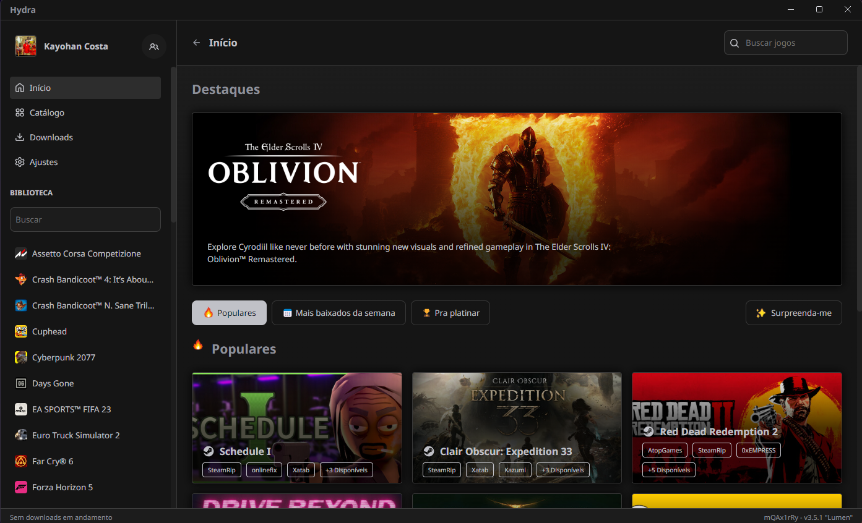Image resolution: width=862 pixels, height=523 pixels.
Task: Select Days Gone in the library list
Action: [x=85, y=383]
